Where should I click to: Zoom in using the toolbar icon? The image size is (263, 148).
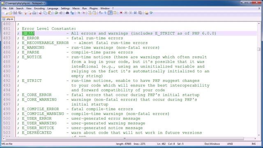78,13
